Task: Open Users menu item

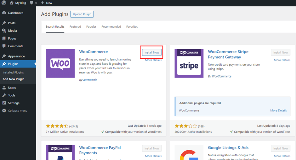Action: click(12, 88)
